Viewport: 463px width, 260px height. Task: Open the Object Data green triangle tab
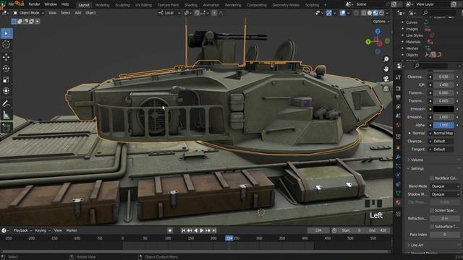click(x=398, y=194)
